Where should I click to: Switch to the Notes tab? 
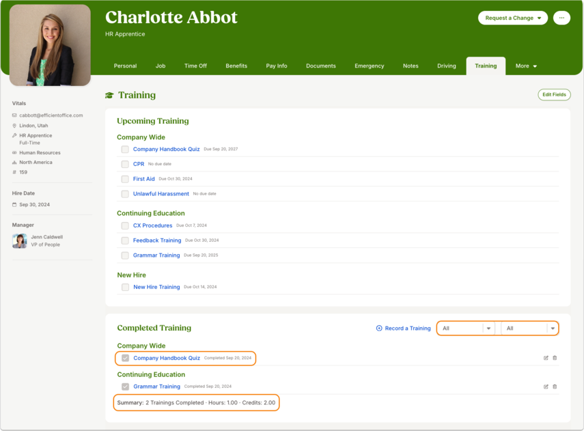tap(411, 66)
